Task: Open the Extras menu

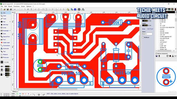Action: pos(23,6)
